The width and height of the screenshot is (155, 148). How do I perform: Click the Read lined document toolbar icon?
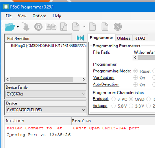(76, 26)
